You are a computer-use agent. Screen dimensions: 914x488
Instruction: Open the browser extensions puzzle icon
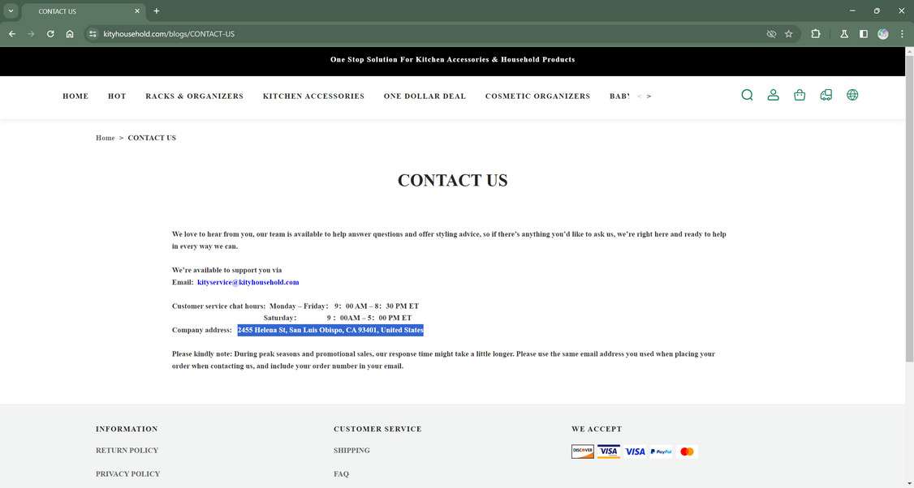tap(815, 34)
